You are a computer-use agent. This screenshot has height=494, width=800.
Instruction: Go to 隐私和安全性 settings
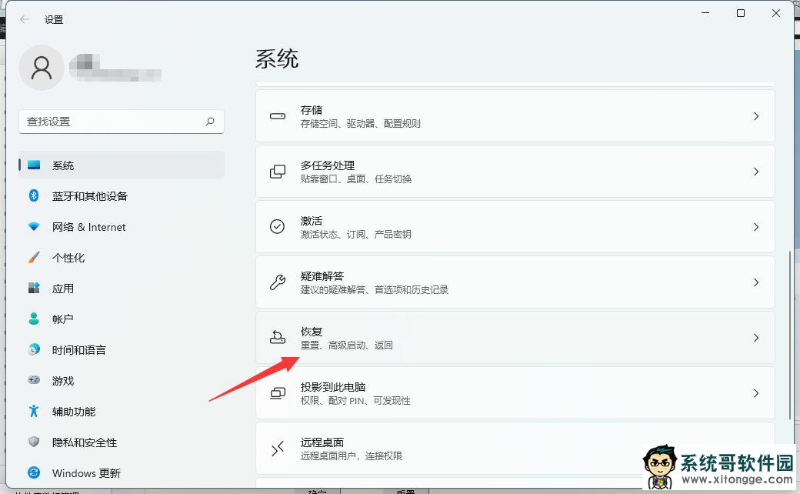(x=122, y=442)
